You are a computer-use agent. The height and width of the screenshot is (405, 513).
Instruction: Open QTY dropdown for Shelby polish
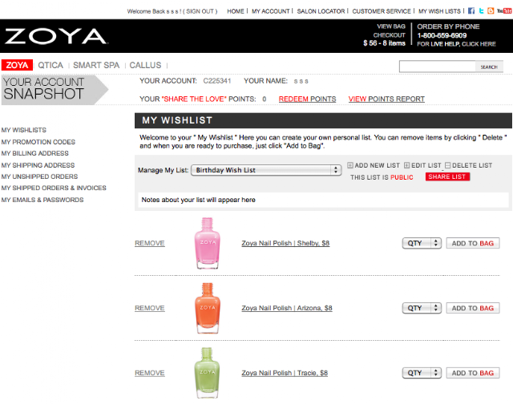click(x=422, y=243)
